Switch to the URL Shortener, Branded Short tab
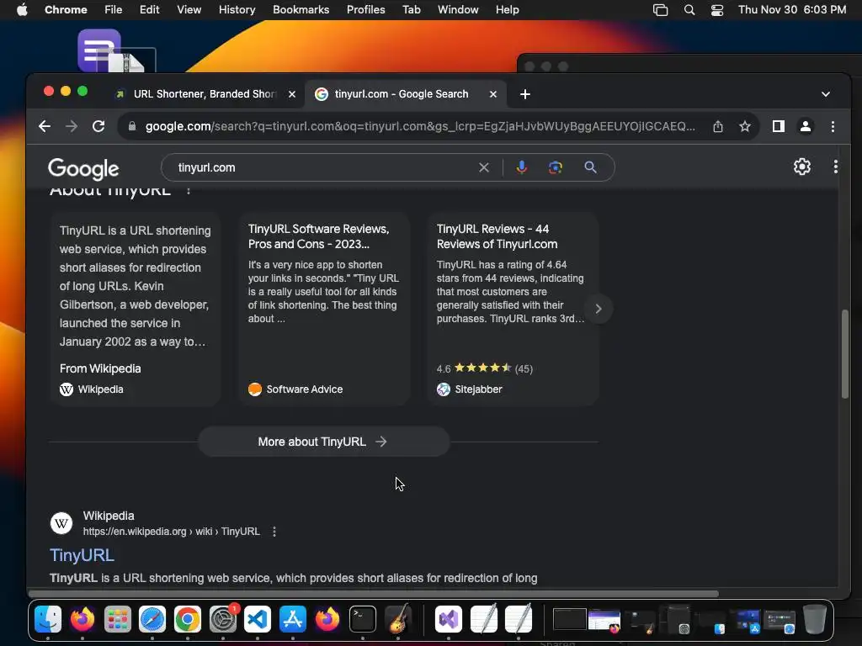 click(x=205, y=94)
